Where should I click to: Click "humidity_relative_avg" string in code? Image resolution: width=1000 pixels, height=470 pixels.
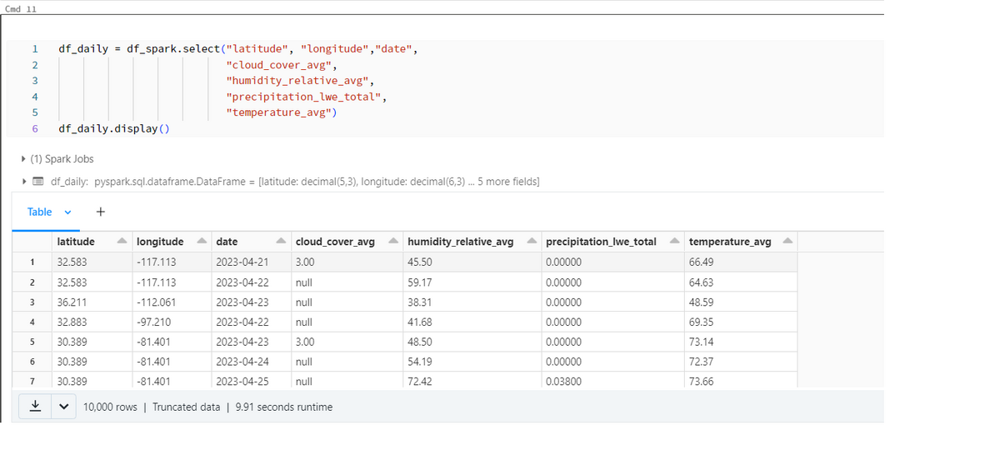coord(297,81)
